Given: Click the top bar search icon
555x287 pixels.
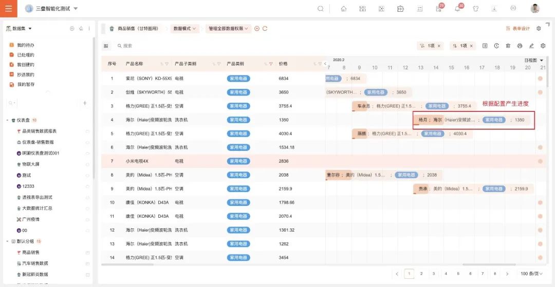Looking at the screenshot, I should click(320, 9).
